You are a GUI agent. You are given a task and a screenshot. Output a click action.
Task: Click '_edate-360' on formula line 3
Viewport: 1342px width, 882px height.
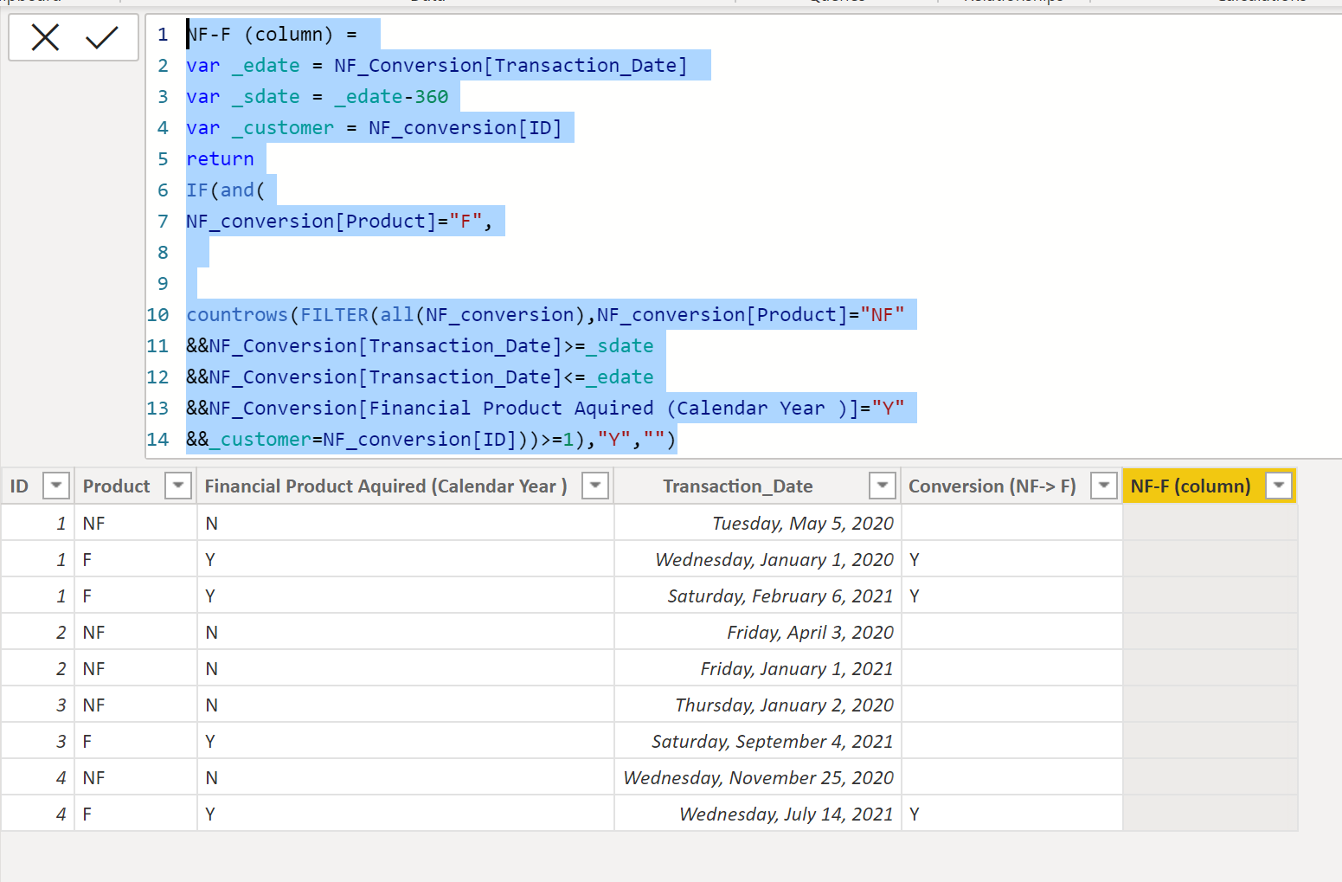(x=391, y=96)
